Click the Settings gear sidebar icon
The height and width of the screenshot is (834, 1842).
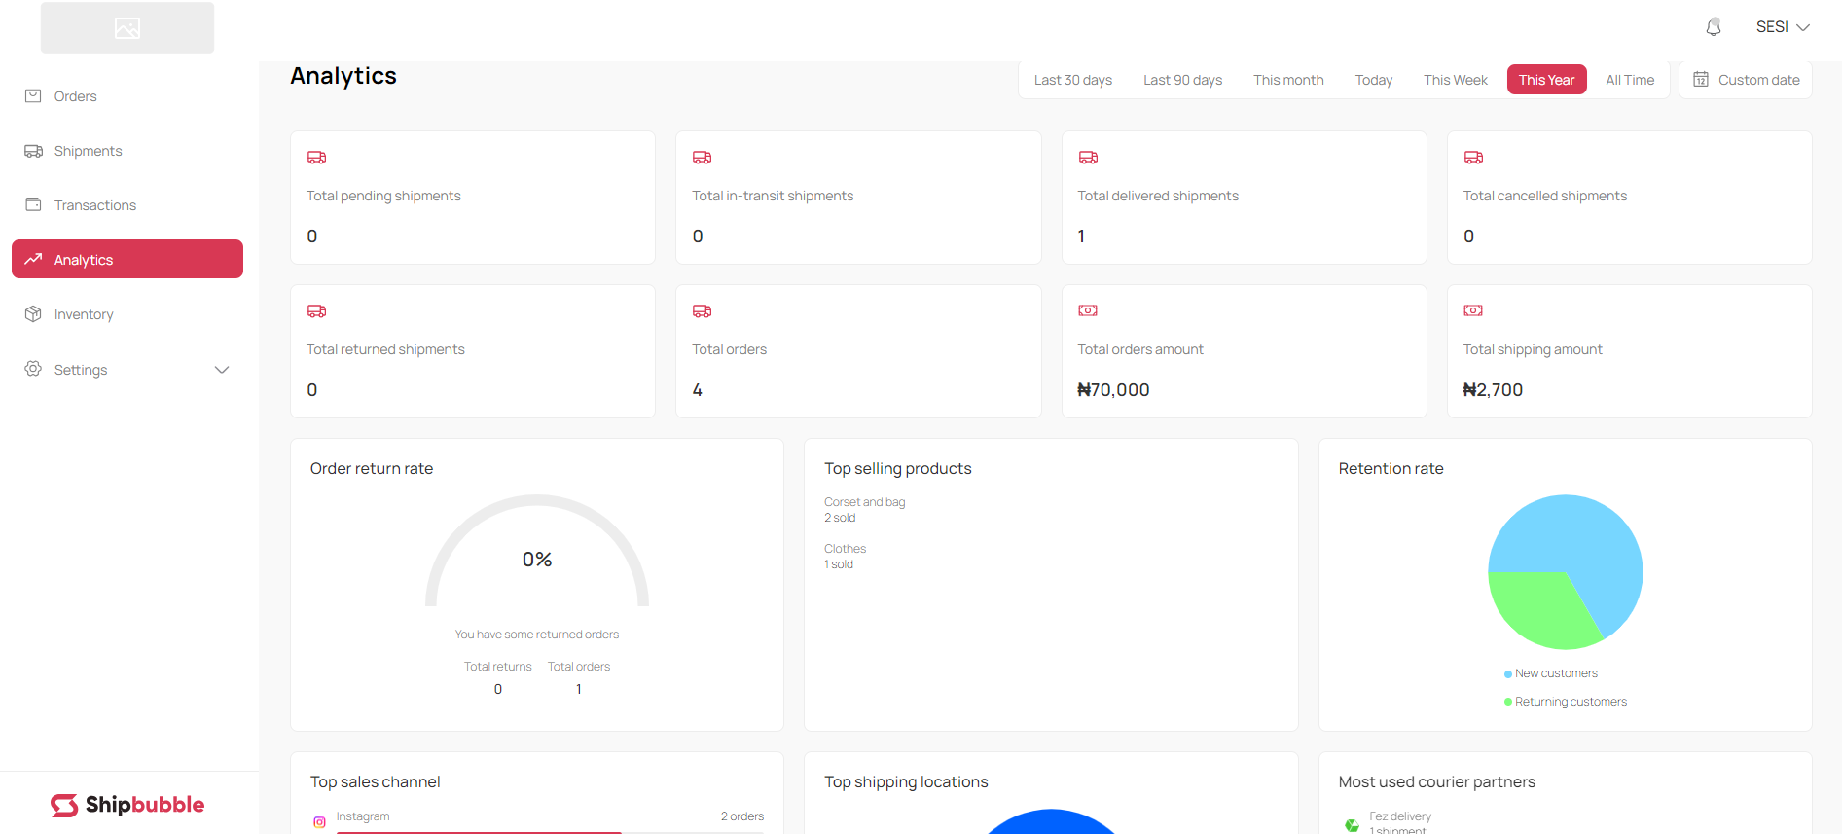pos(33,369)
